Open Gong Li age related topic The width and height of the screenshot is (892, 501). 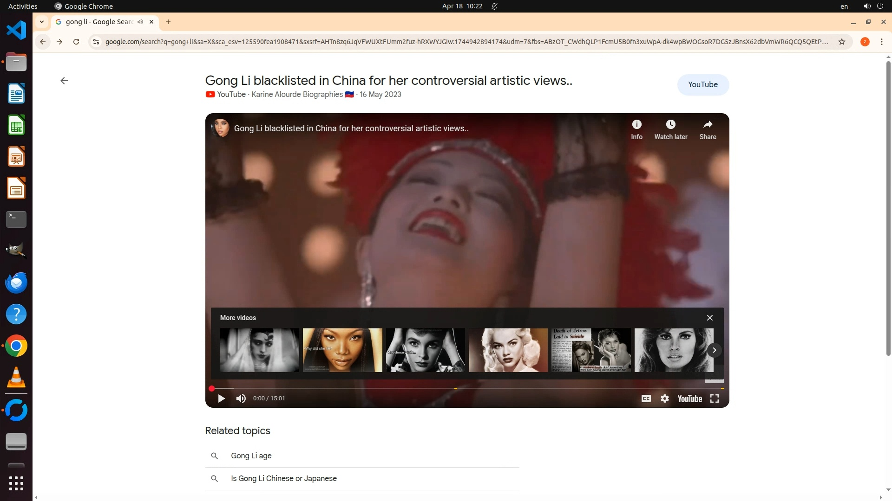(x=251, y=456)
